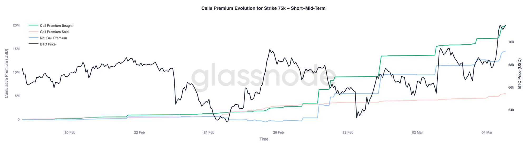Click green line swatch for Call Premium Bought
527x147 pixels.
tap(33, 26)
